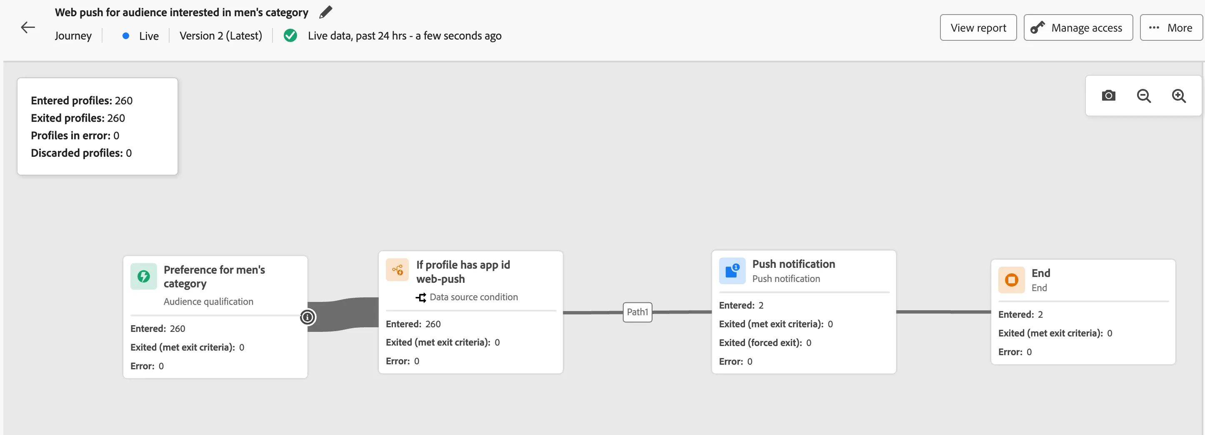Click 'Entered: 2' in the End node
This screenshot has width=1205, height=435.
tap(1020, 314)
